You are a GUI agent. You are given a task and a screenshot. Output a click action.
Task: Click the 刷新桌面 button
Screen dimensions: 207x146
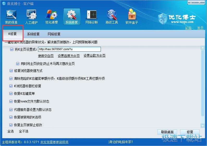pyautogui.click(x=167, y=132)
